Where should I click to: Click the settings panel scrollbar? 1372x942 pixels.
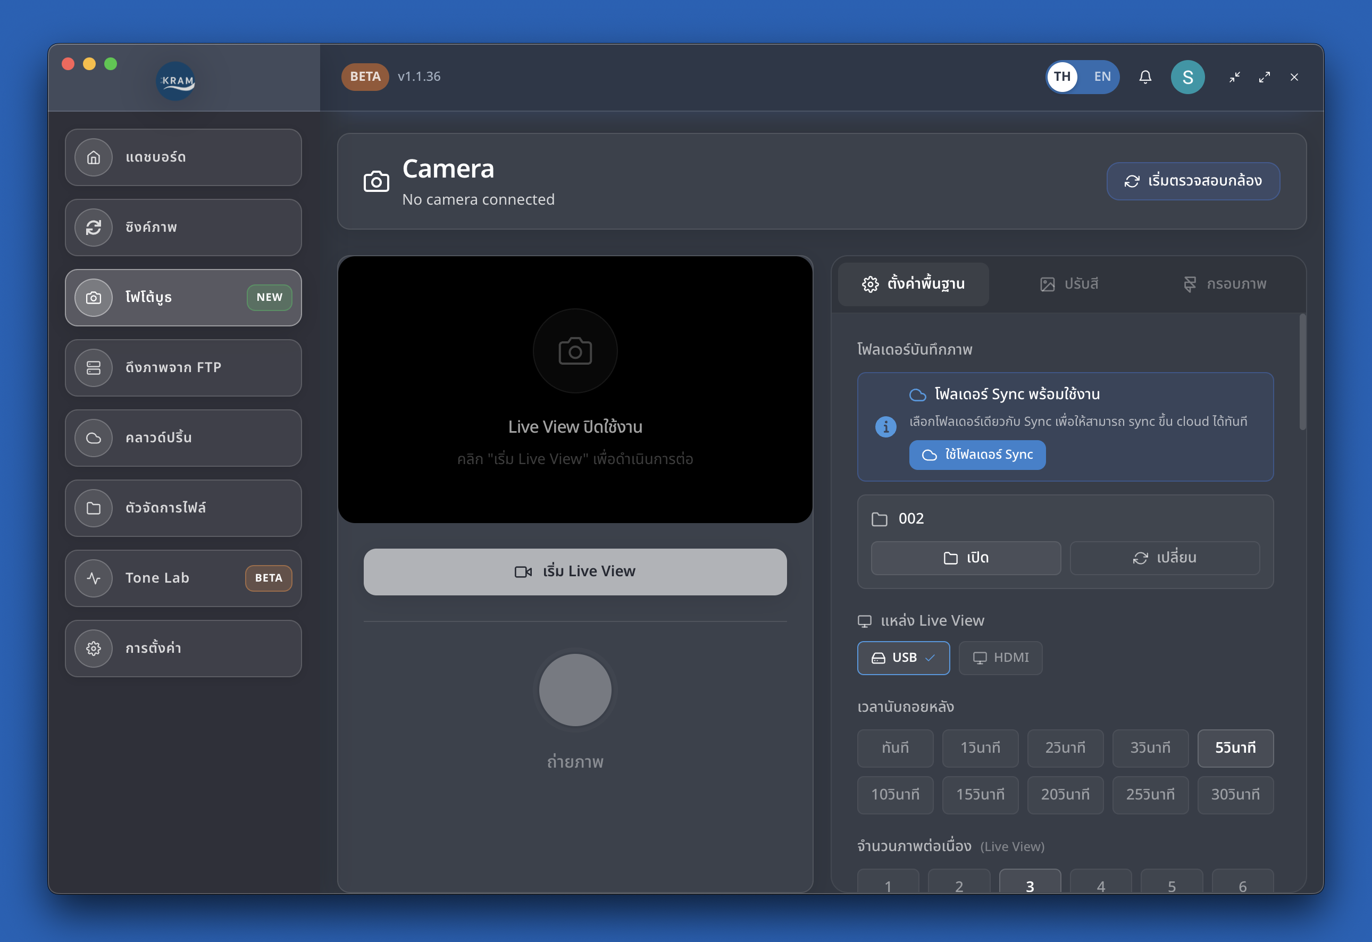click(1302, 372)
